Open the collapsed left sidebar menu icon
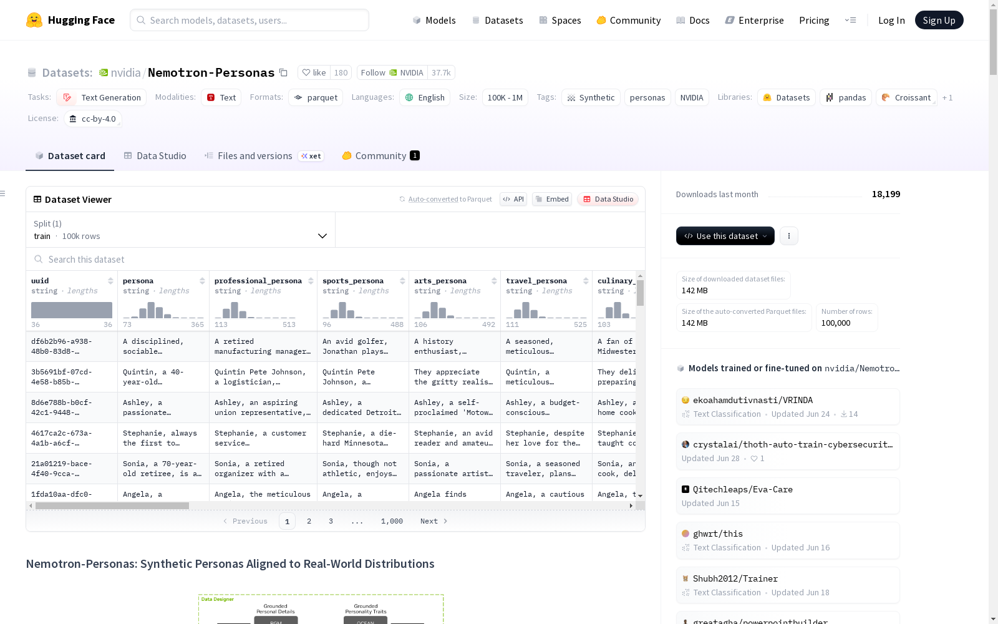 click(2, 193)
